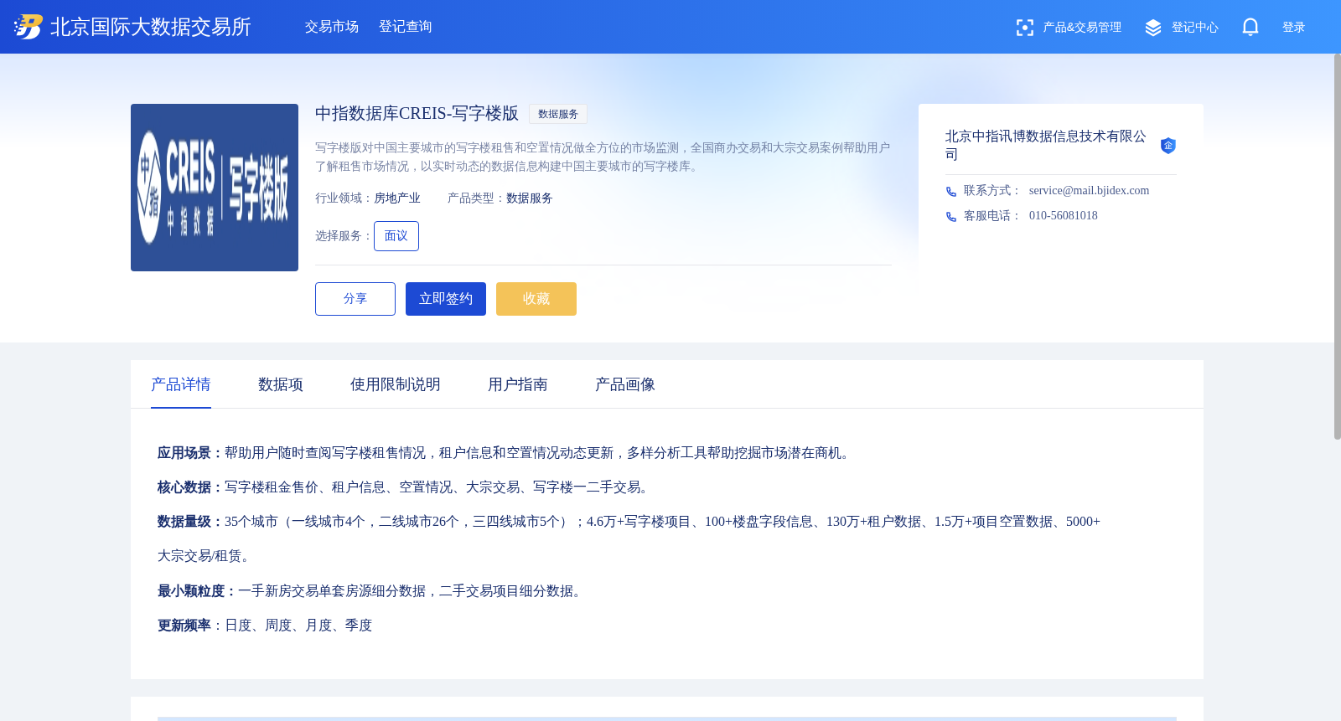Open 产品&交易管理 link text

click(x=1082, y=28)
